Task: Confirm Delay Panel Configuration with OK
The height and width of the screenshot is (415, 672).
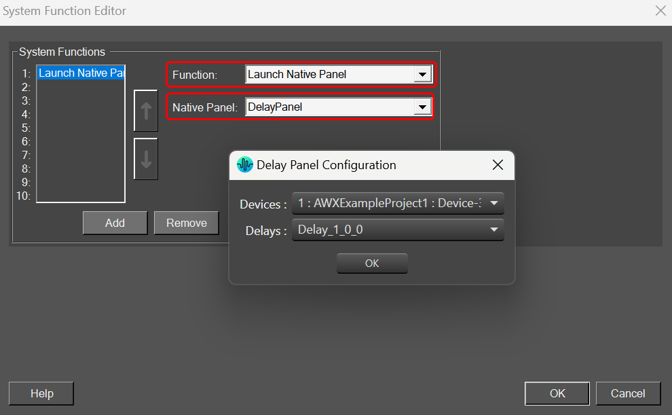Action: (x=372, y=264)
